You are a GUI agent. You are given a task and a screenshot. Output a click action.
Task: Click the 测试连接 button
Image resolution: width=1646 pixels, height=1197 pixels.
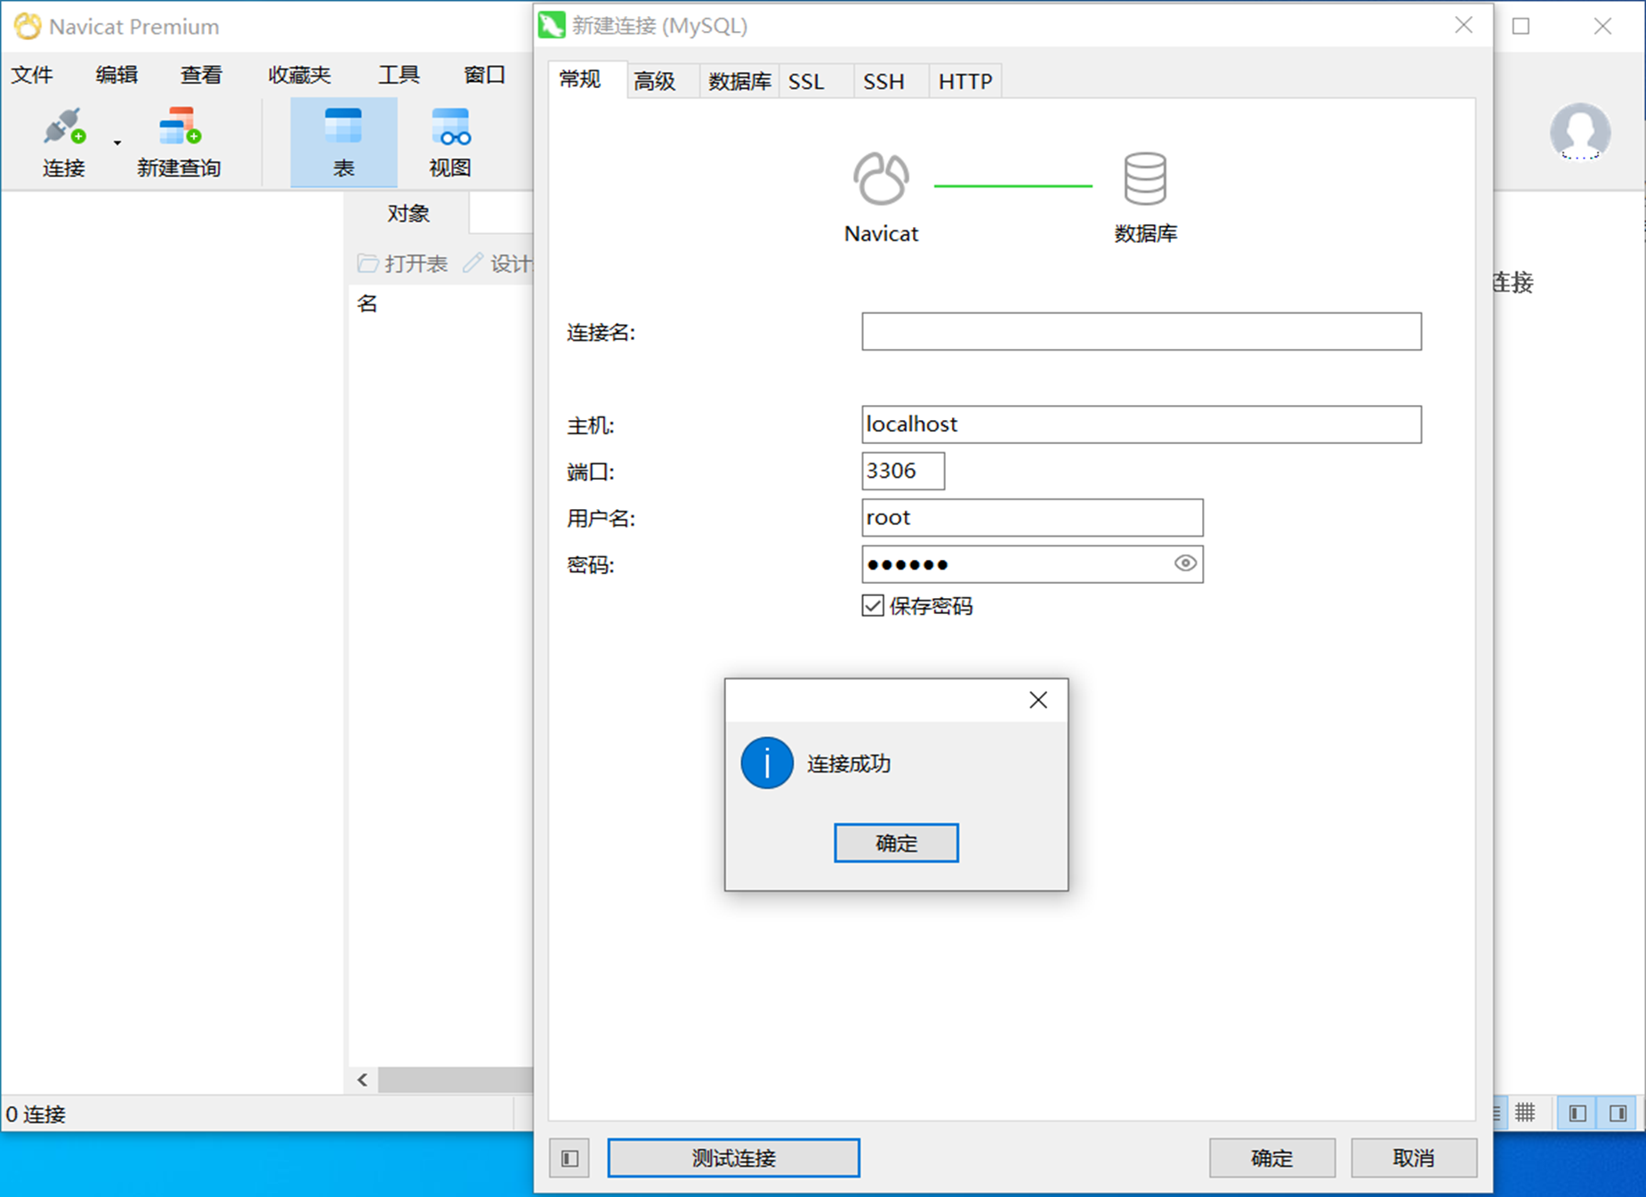click(x=734, y=1158)
